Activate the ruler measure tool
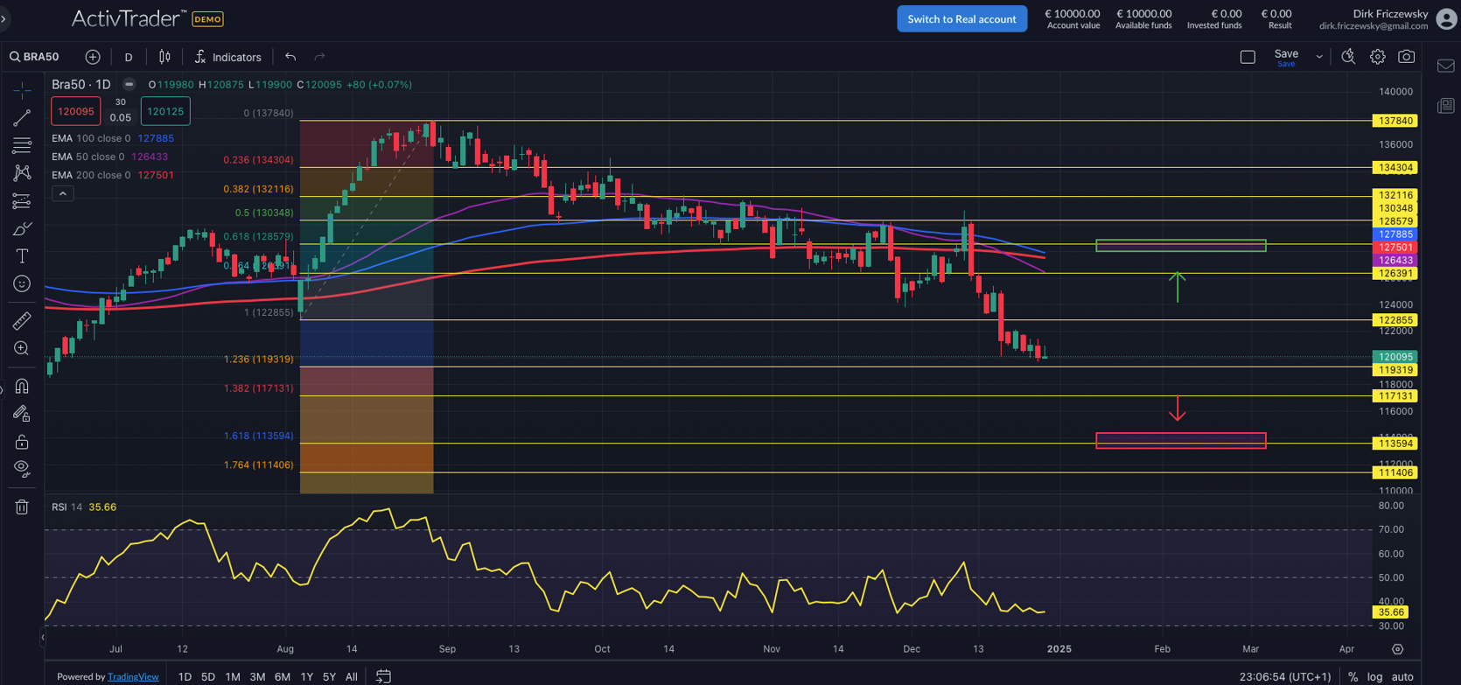The height and width of the screenshot is (685, 1461). (22, 321)
